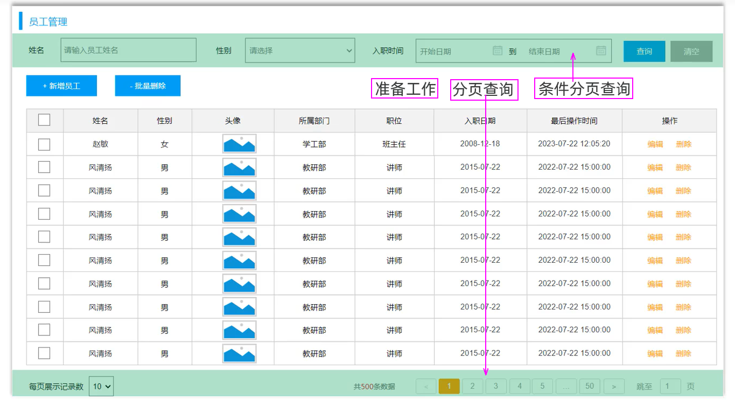Select the 分页查询 label
This screenshot has width=735, height=406.
coord(483,89)
